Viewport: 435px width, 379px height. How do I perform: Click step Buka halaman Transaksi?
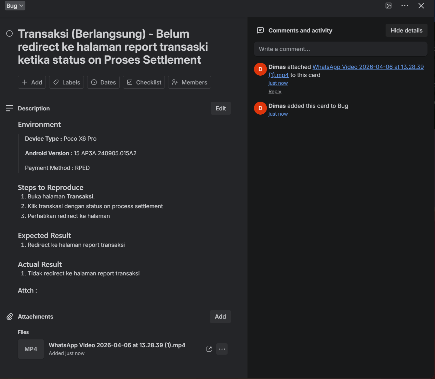(x=61, y=196)
